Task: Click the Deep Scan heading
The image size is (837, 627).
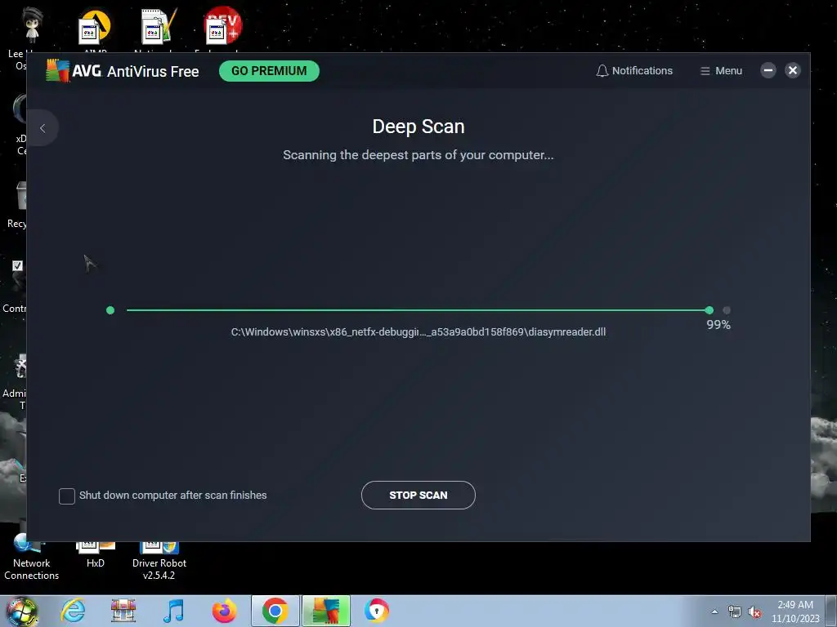Action: coord(418,127)
